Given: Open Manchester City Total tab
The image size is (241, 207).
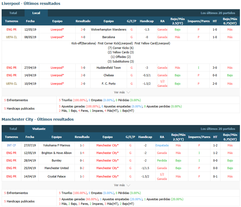Looking at the screenshot, I should coord(13,129).
